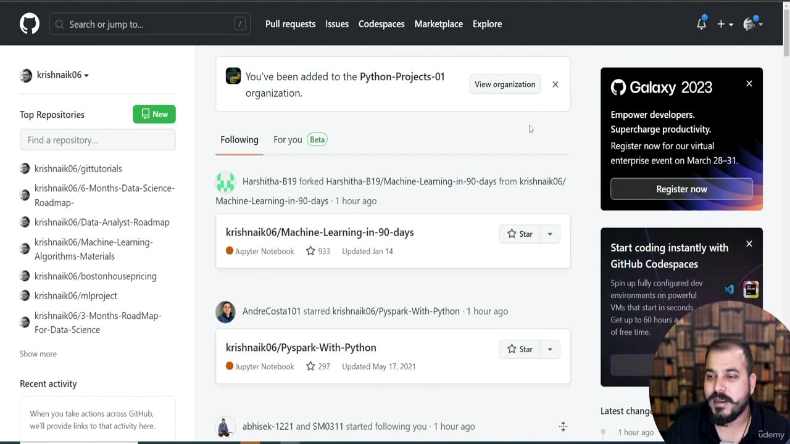Open krishnaik06/Pyspark-With-Python card title

coord(301,348)
